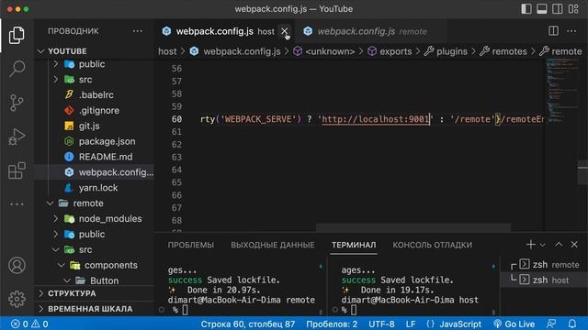This screenshot has width=588, height=330.
Task: Open the Accounts menu icon
Action: [x=17, y=265]
